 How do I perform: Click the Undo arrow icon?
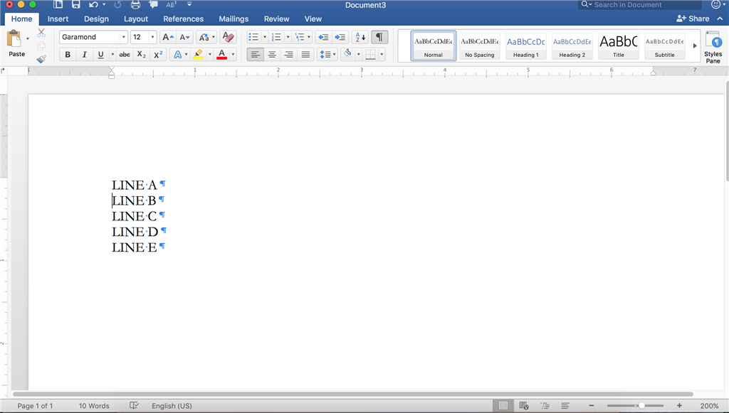93,5
